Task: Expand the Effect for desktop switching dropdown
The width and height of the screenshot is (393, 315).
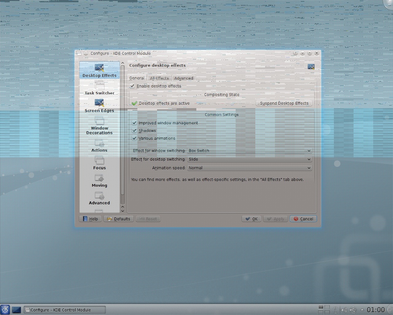Action: click(249, 160)
